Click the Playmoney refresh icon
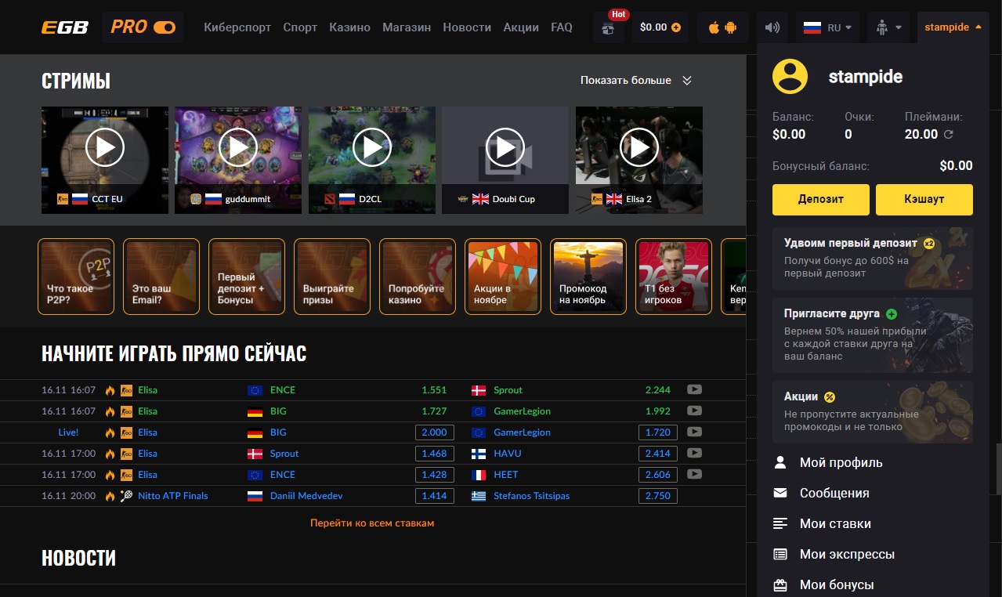Screen dimensions: 1002x597 (x=949, y=135)
